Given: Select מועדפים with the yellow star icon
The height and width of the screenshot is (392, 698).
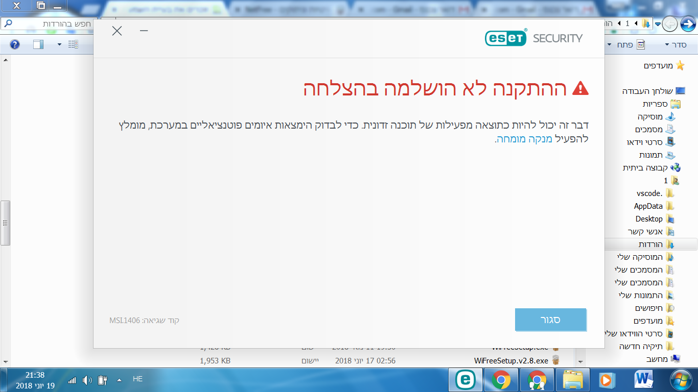Looking at the screenshot, I should (664, 65).
